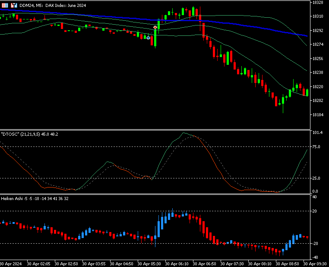Image resolution: width=329 pixels, height=267 pixels.
Task: Click the 25.0 DTOSC level label
Action: click(x=316, y=178)
